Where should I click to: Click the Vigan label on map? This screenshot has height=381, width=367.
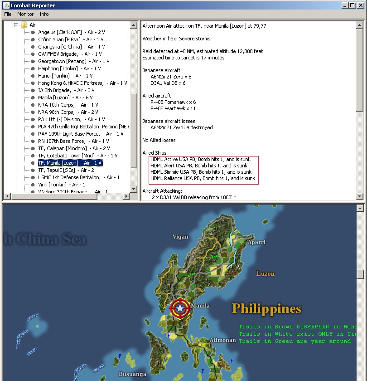coord(180,237)
